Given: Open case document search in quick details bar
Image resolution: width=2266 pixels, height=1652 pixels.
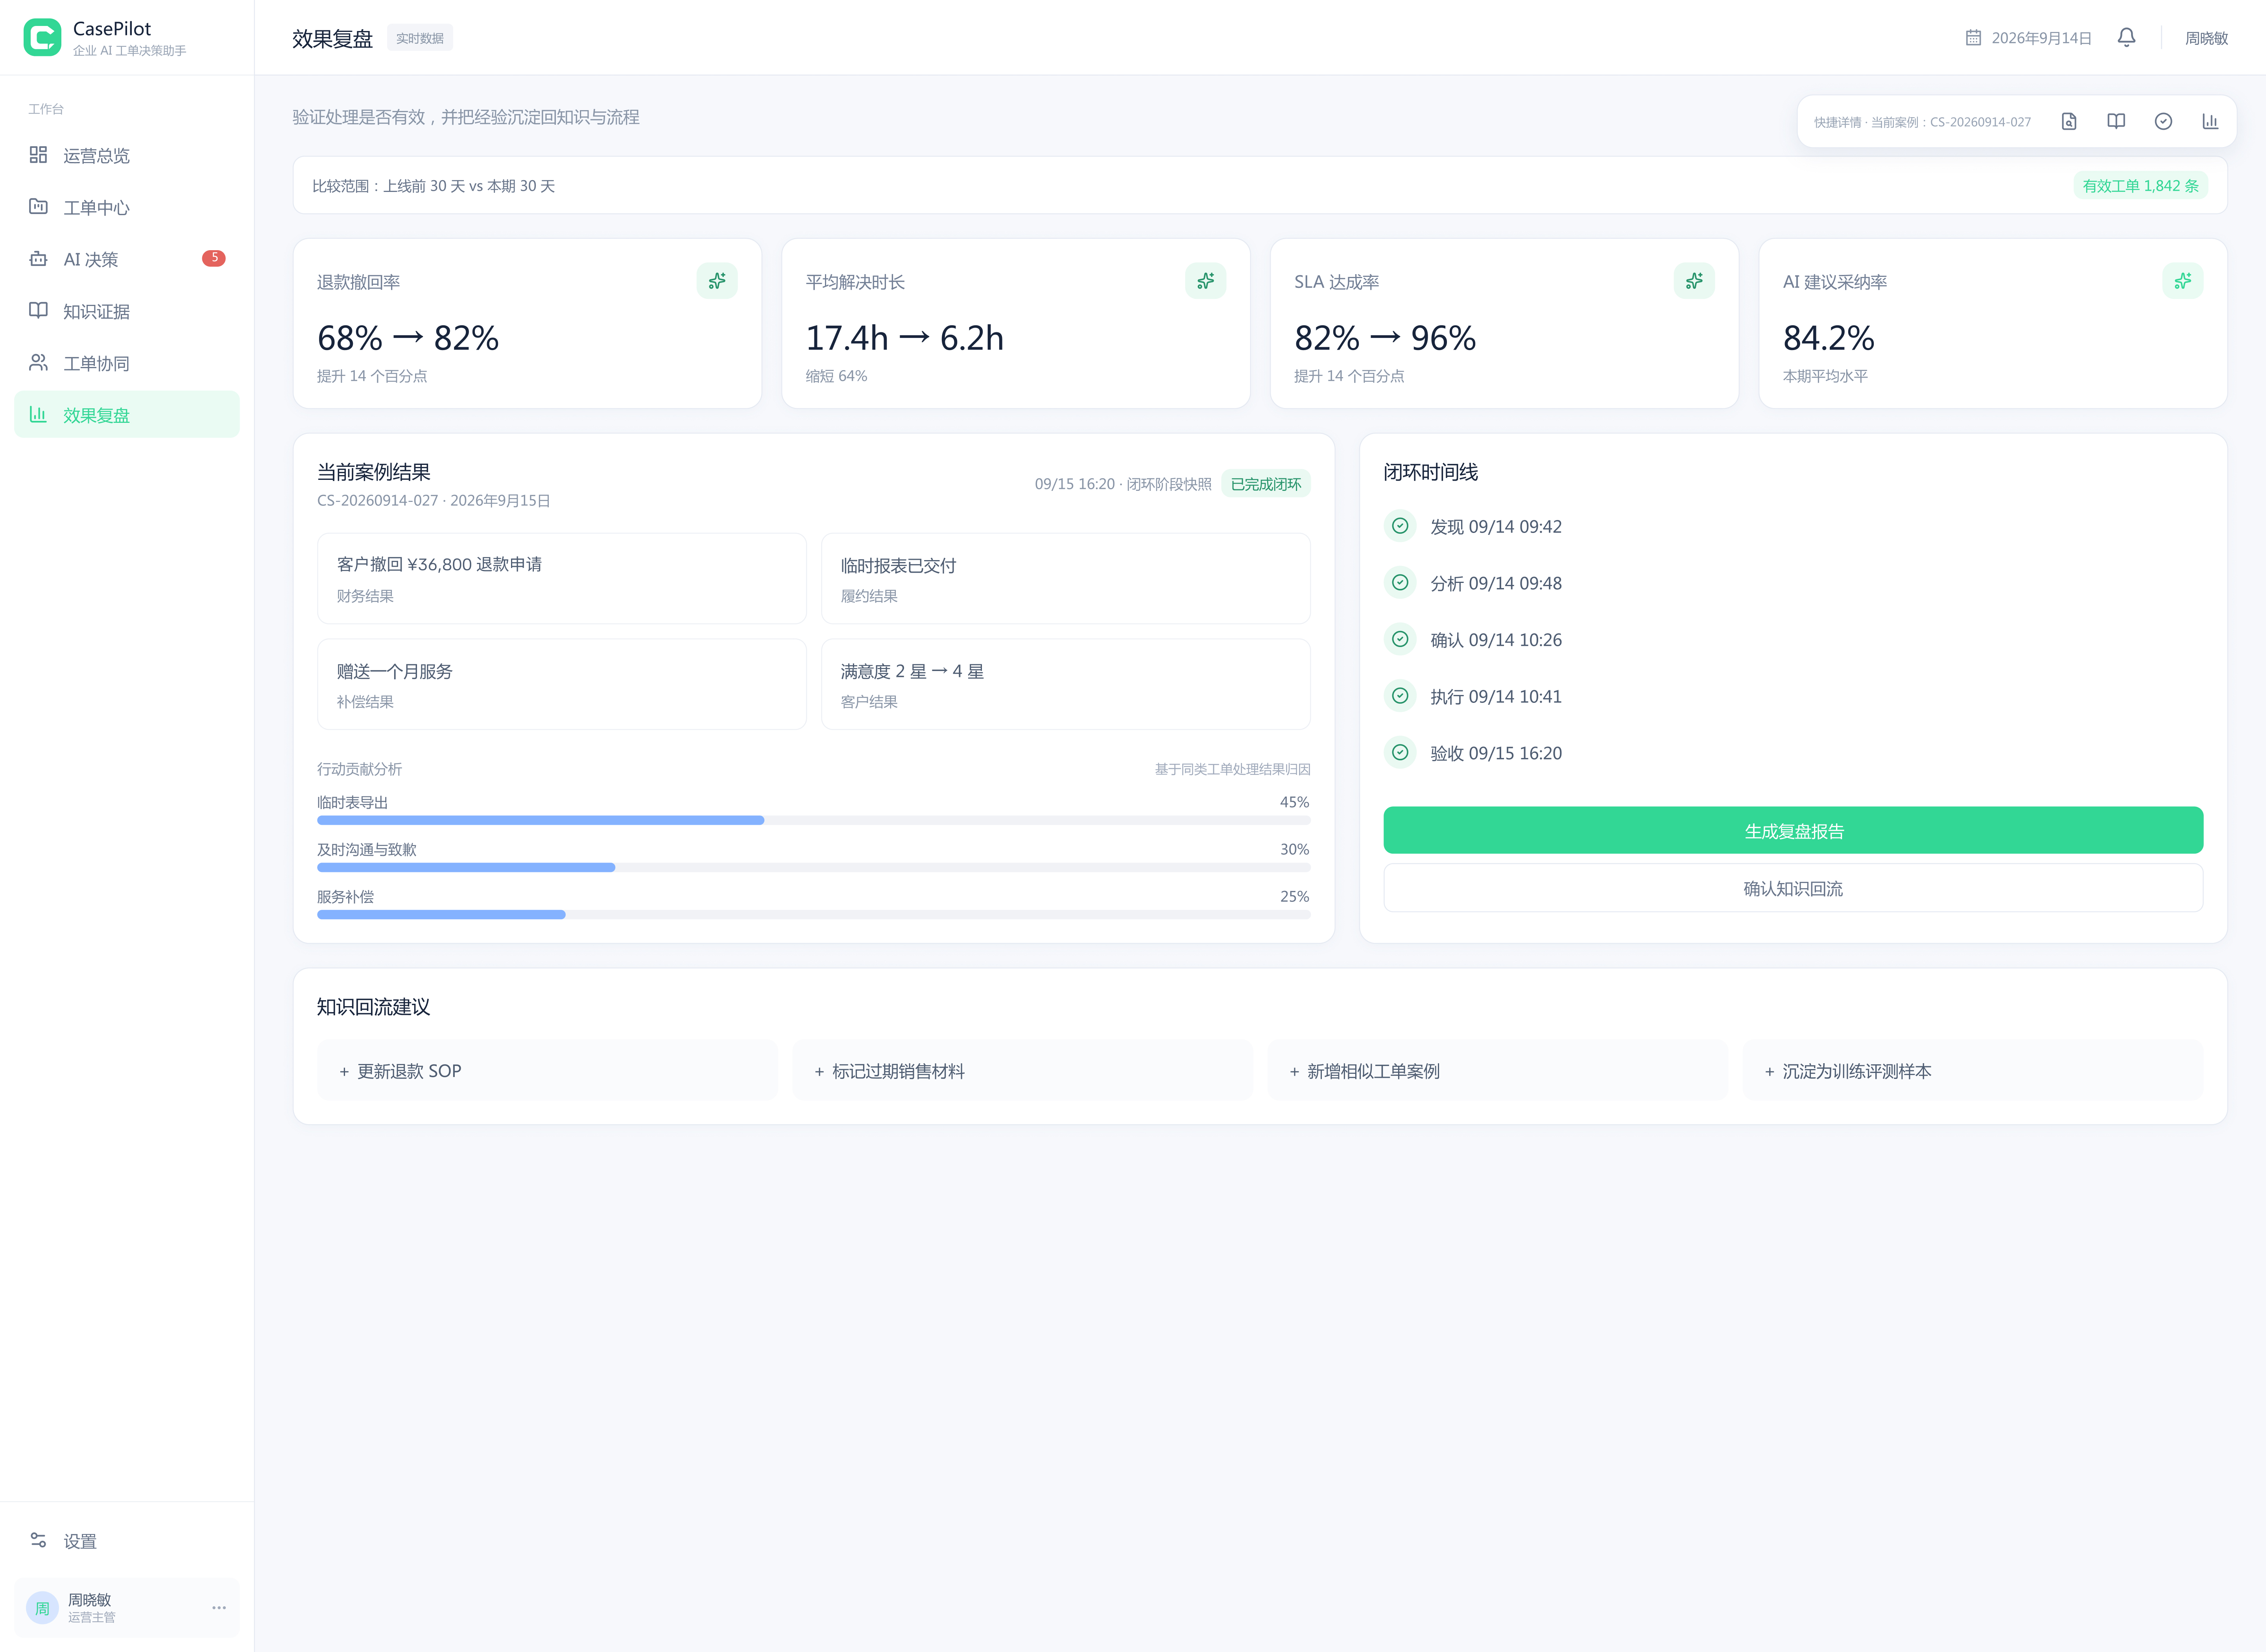Looking at the screenshot, I should click(x=2069, y=121).
